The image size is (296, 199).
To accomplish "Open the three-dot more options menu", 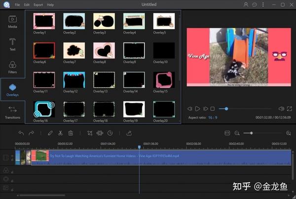I will [x=263, y=4].
